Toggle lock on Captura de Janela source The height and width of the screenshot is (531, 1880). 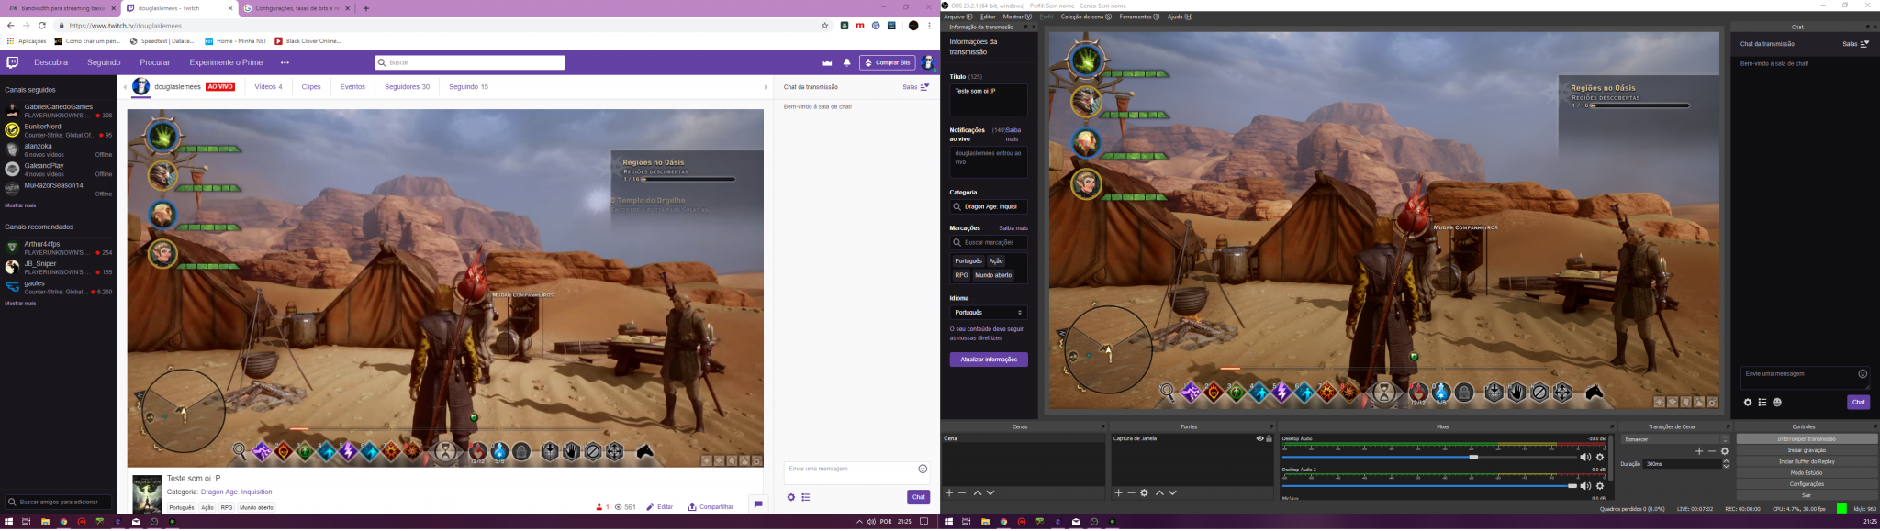[1270, 438]
